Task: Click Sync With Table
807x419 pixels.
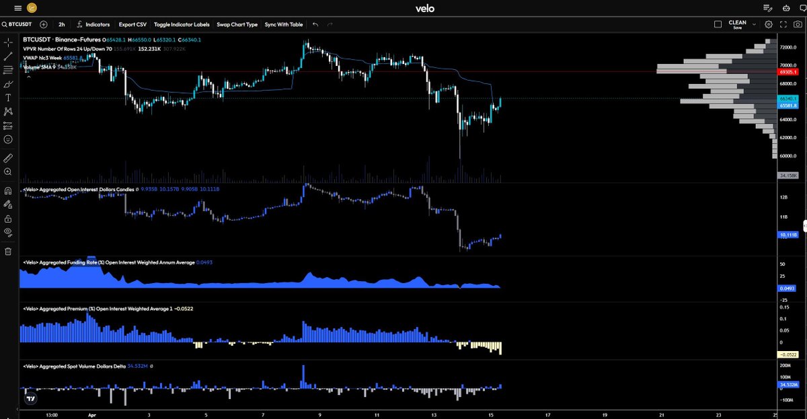Action: pos(283,24)
